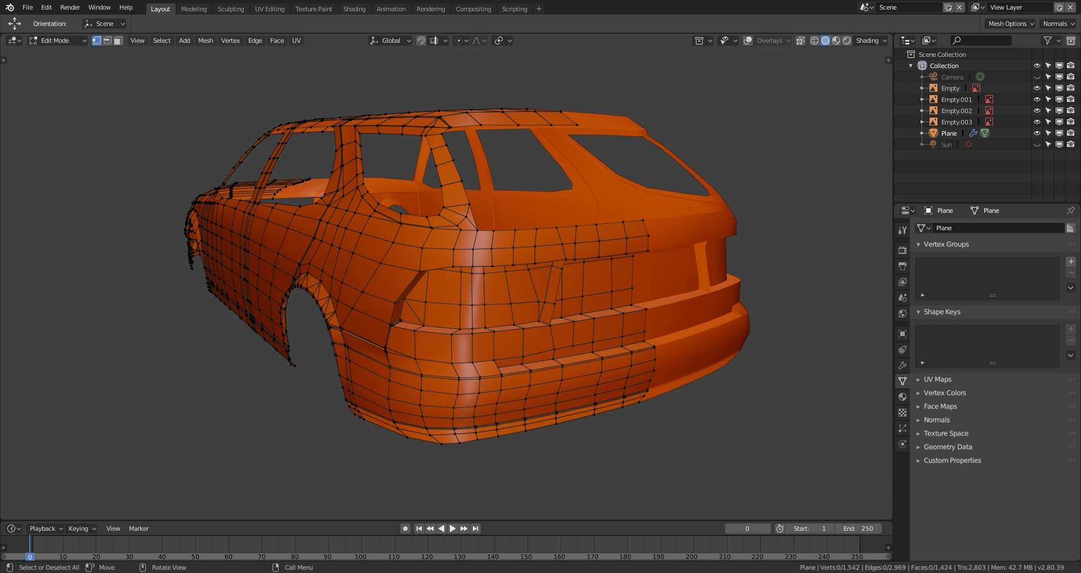Click the proportional editing icon
The image size is (1081, 573).
pos(459,41)
